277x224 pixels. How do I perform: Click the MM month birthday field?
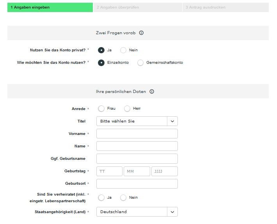click(137, 171)
